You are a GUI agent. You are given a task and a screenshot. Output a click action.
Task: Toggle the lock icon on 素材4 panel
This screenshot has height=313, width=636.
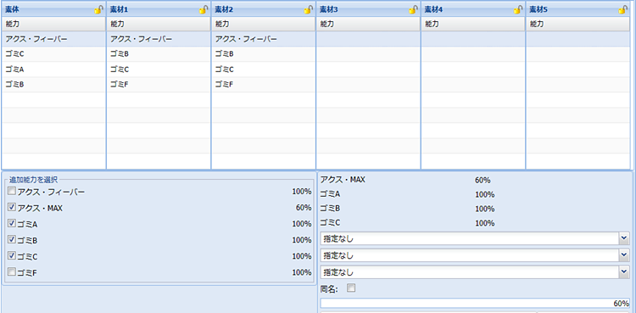pos(518,9)
